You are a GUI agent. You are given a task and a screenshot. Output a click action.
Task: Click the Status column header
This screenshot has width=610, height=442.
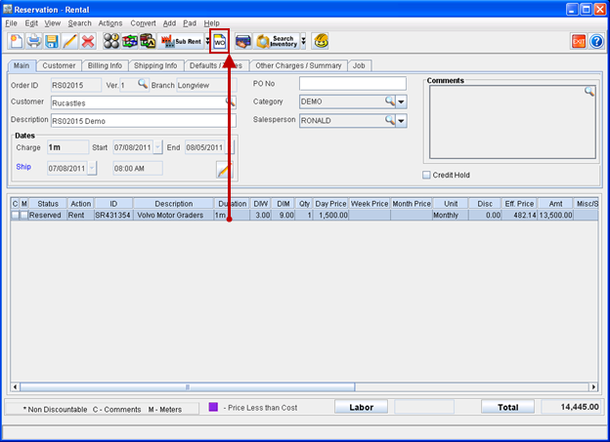click(x=48, y=204)
